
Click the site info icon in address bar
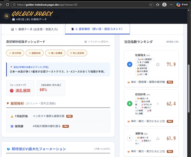pos(14,5)
